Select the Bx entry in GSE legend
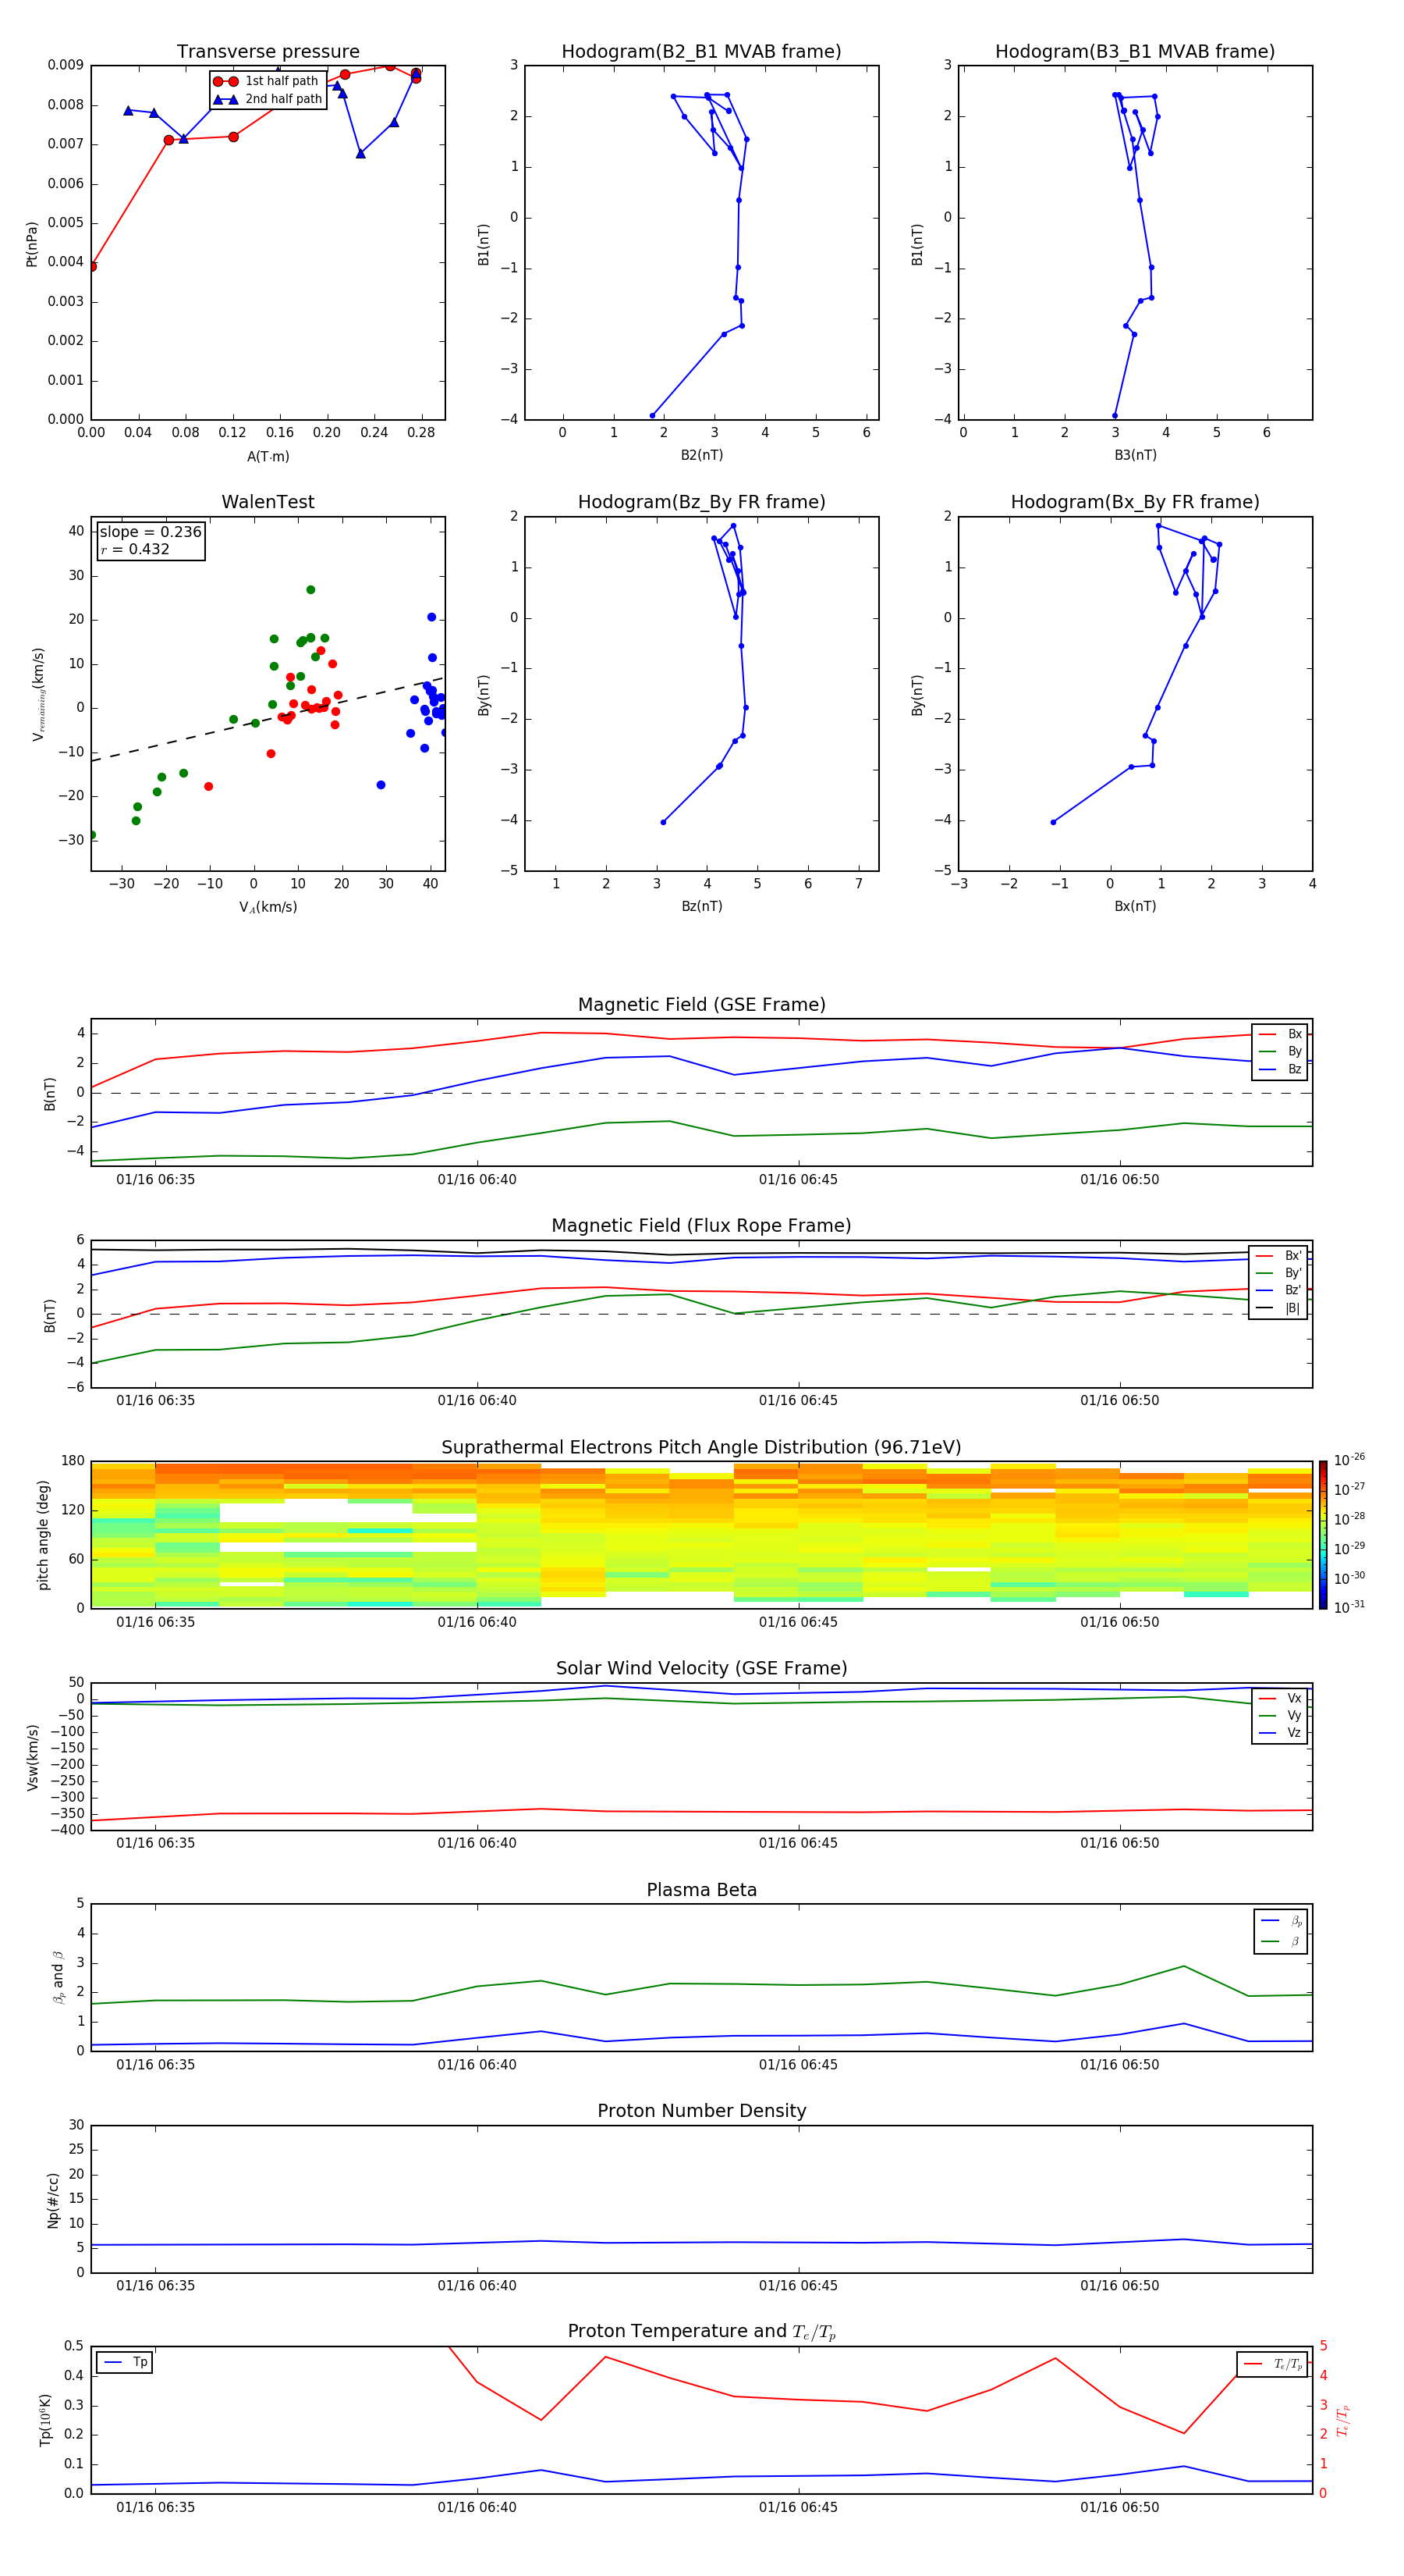 (x=1281, y=1034)
